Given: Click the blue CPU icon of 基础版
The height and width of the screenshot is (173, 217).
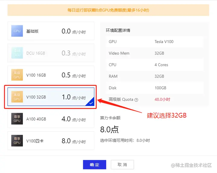Looking at the screenshot, I should click(x=17, y=31).
